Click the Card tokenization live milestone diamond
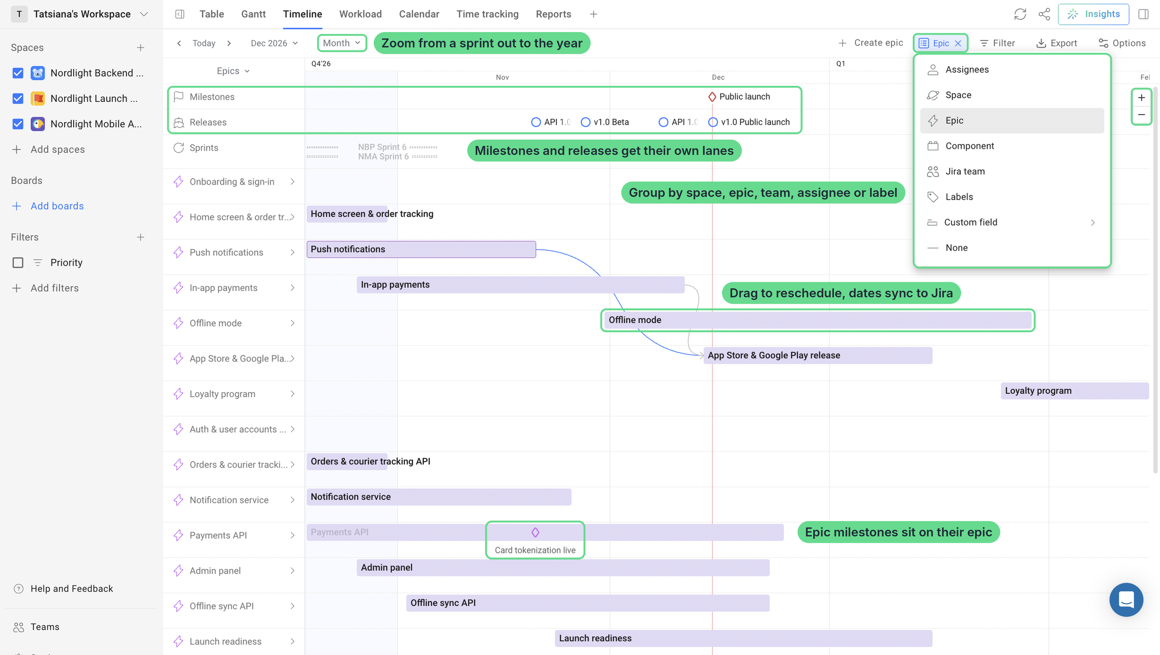1160x655 pixels. tap(535, 532)
